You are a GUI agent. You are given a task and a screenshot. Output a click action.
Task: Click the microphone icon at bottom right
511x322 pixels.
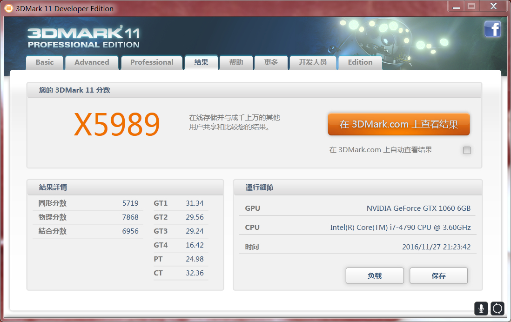coord(481,309)
